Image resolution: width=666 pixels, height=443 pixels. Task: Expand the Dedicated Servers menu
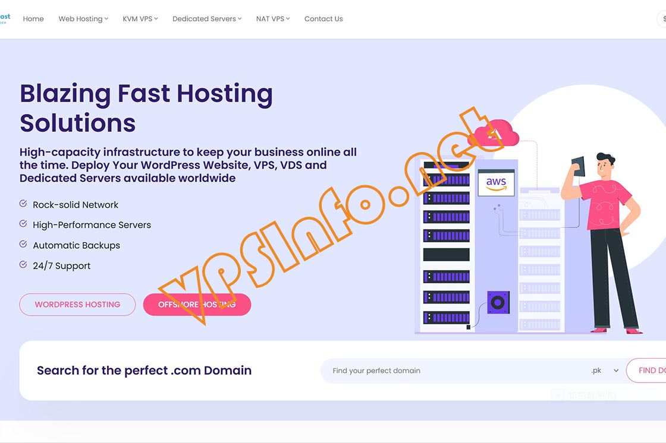(207, 18)
